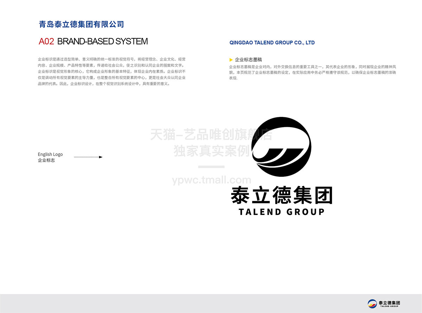Click the small color logo emblem in footer
The width and height of the screenshot is (422, 313).
372,304
